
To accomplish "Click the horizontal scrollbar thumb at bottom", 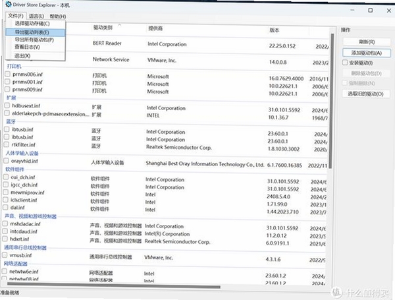I will pyautogui.click(x=113, y=287).
